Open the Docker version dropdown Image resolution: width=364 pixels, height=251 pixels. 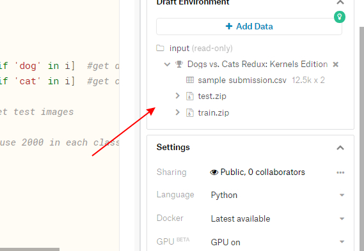click(x=278, y=218)
